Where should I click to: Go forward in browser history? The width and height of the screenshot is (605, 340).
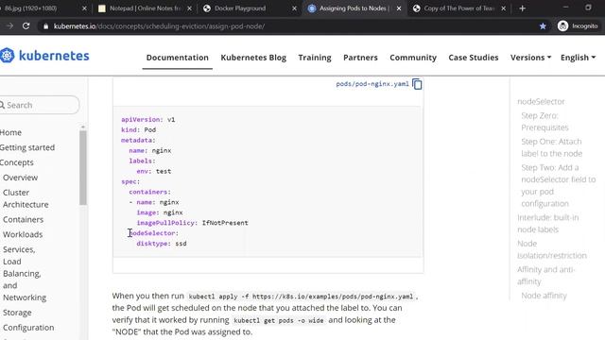click(10, 26)
